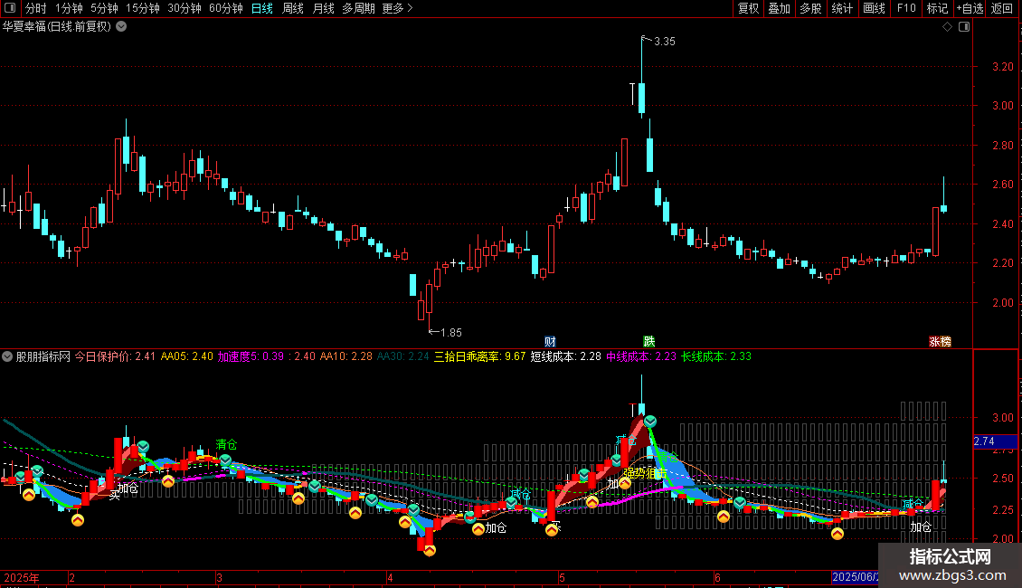Expand the 更多 periods menu
Image resolution: width=1022 pixels, height=588 pixels.
[398, 8]
